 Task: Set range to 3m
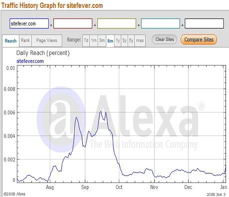(102, 40)
